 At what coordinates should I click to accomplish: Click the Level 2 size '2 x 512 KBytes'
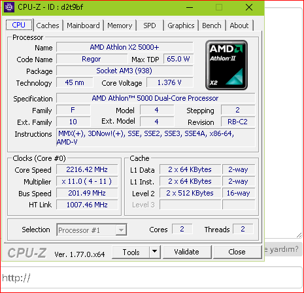190,193
